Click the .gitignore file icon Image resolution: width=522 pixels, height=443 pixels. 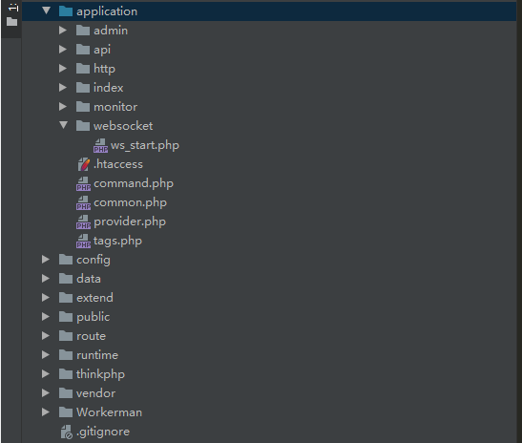(x=66, y=432)
